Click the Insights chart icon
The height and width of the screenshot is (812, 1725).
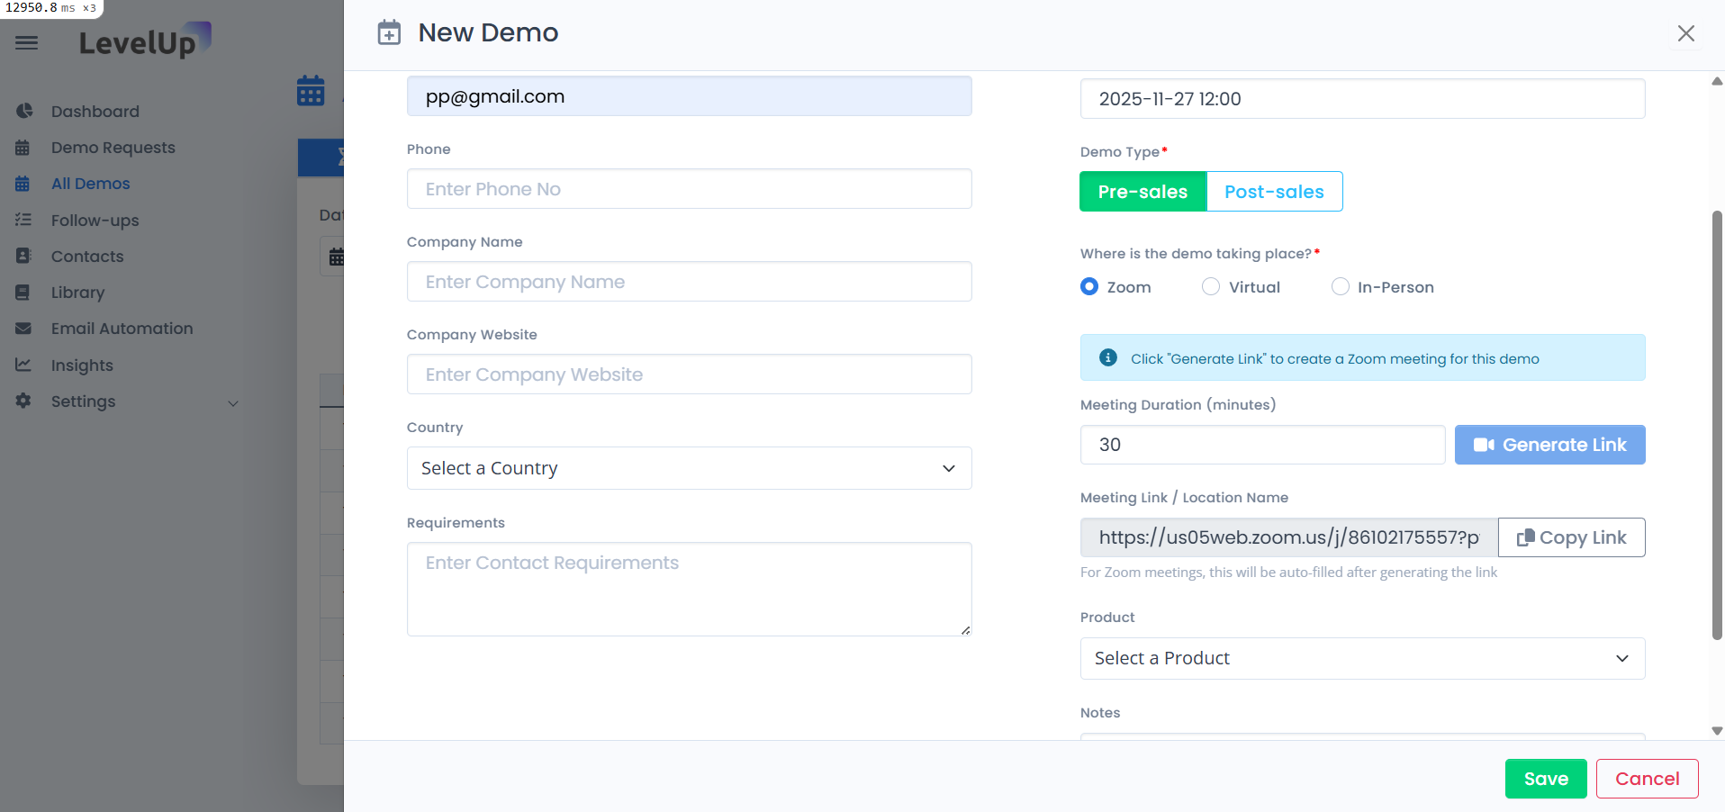(x=23, y=365)
